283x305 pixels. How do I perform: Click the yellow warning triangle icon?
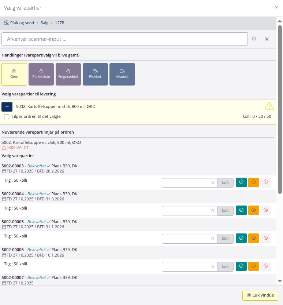(x=269, y=106)
